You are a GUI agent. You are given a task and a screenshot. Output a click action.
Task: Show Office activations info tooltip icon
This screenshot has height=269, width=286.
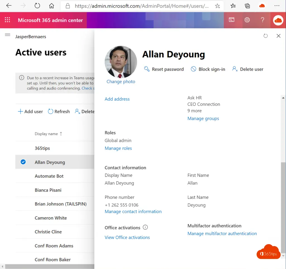click(x=145, y=227)
